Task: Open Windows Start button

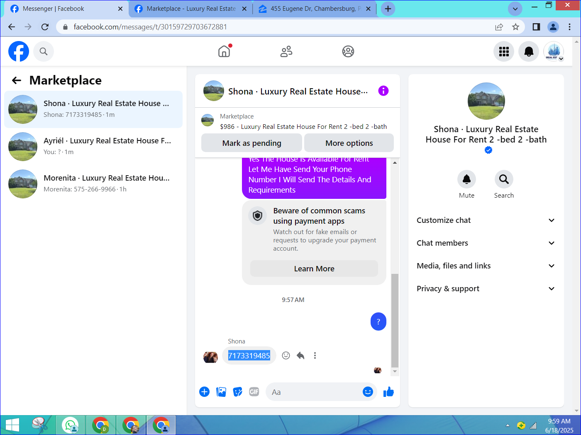Action: [12, 425]
